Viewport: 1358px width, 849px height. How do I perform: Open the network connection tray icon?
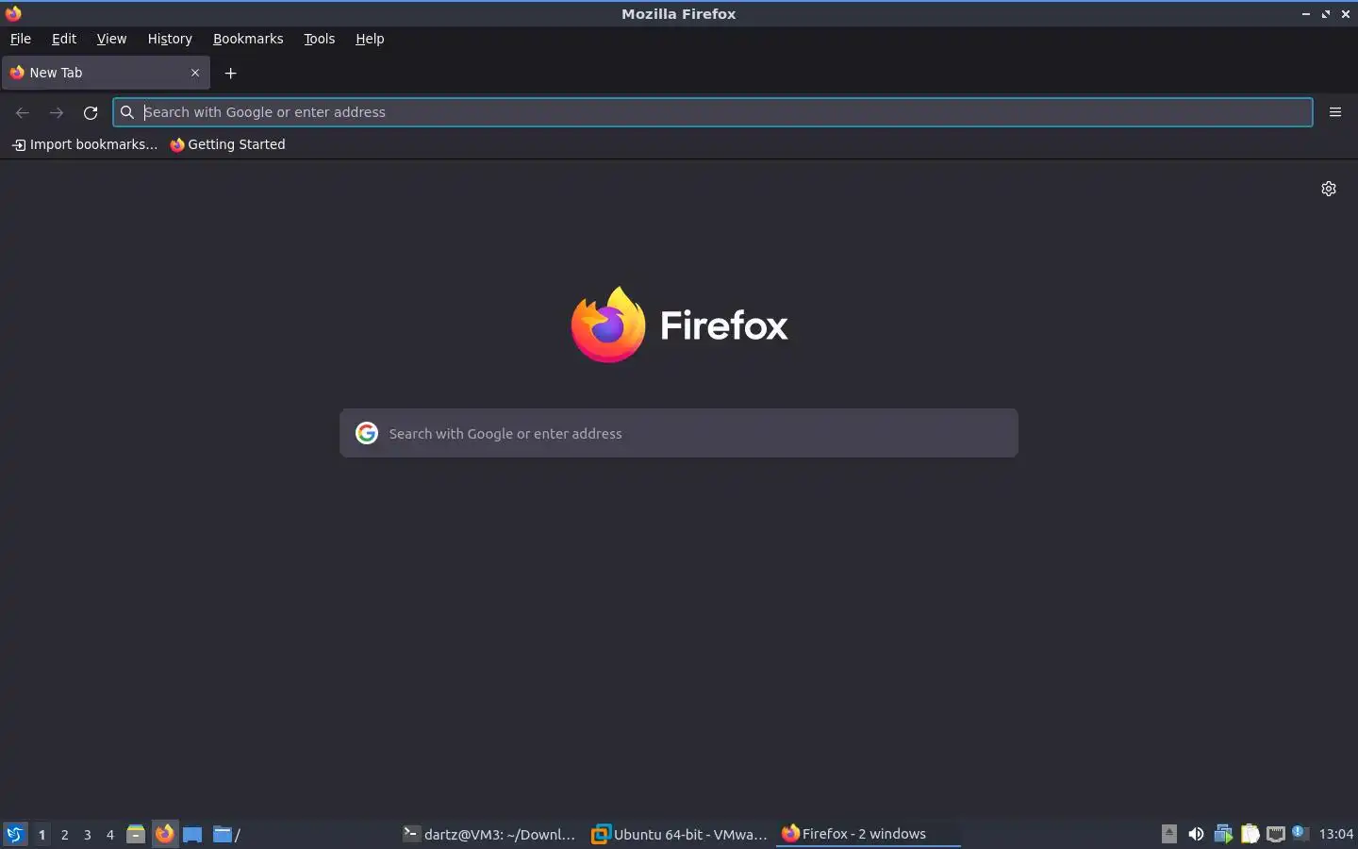1276,834
